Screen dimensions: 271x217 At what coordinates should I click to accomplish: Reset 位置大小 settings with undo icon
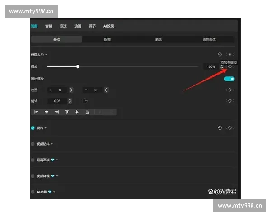click(x=220, y=54)
